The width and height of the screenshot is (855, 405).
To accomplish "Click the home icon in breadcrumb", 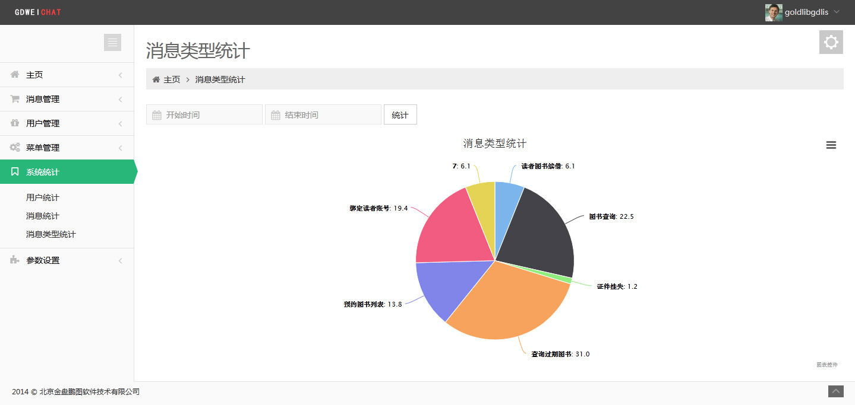I will [156, 79].
